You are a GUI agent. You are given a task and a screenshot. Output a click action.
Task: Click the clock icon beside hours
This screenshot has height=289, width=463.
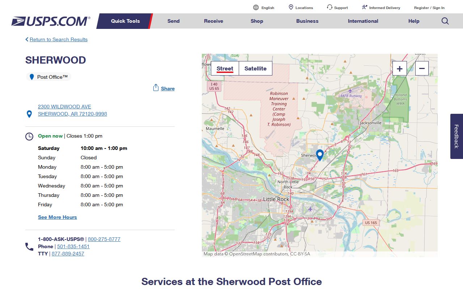[x=29, y=137]
